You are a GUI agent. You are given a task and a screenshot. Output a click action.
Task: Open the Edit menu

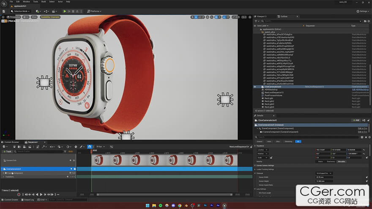[x=18, y=2]
